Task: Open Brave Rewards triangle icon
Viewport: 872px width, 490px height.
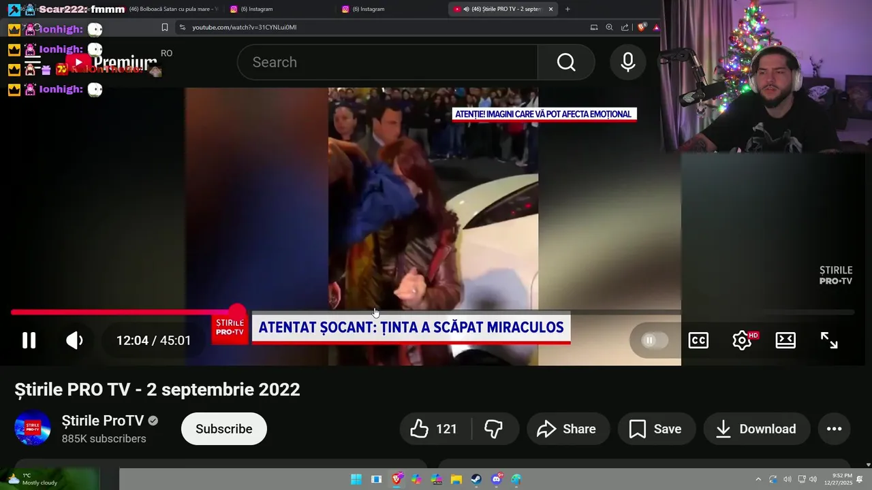Action: pos(656,27)
